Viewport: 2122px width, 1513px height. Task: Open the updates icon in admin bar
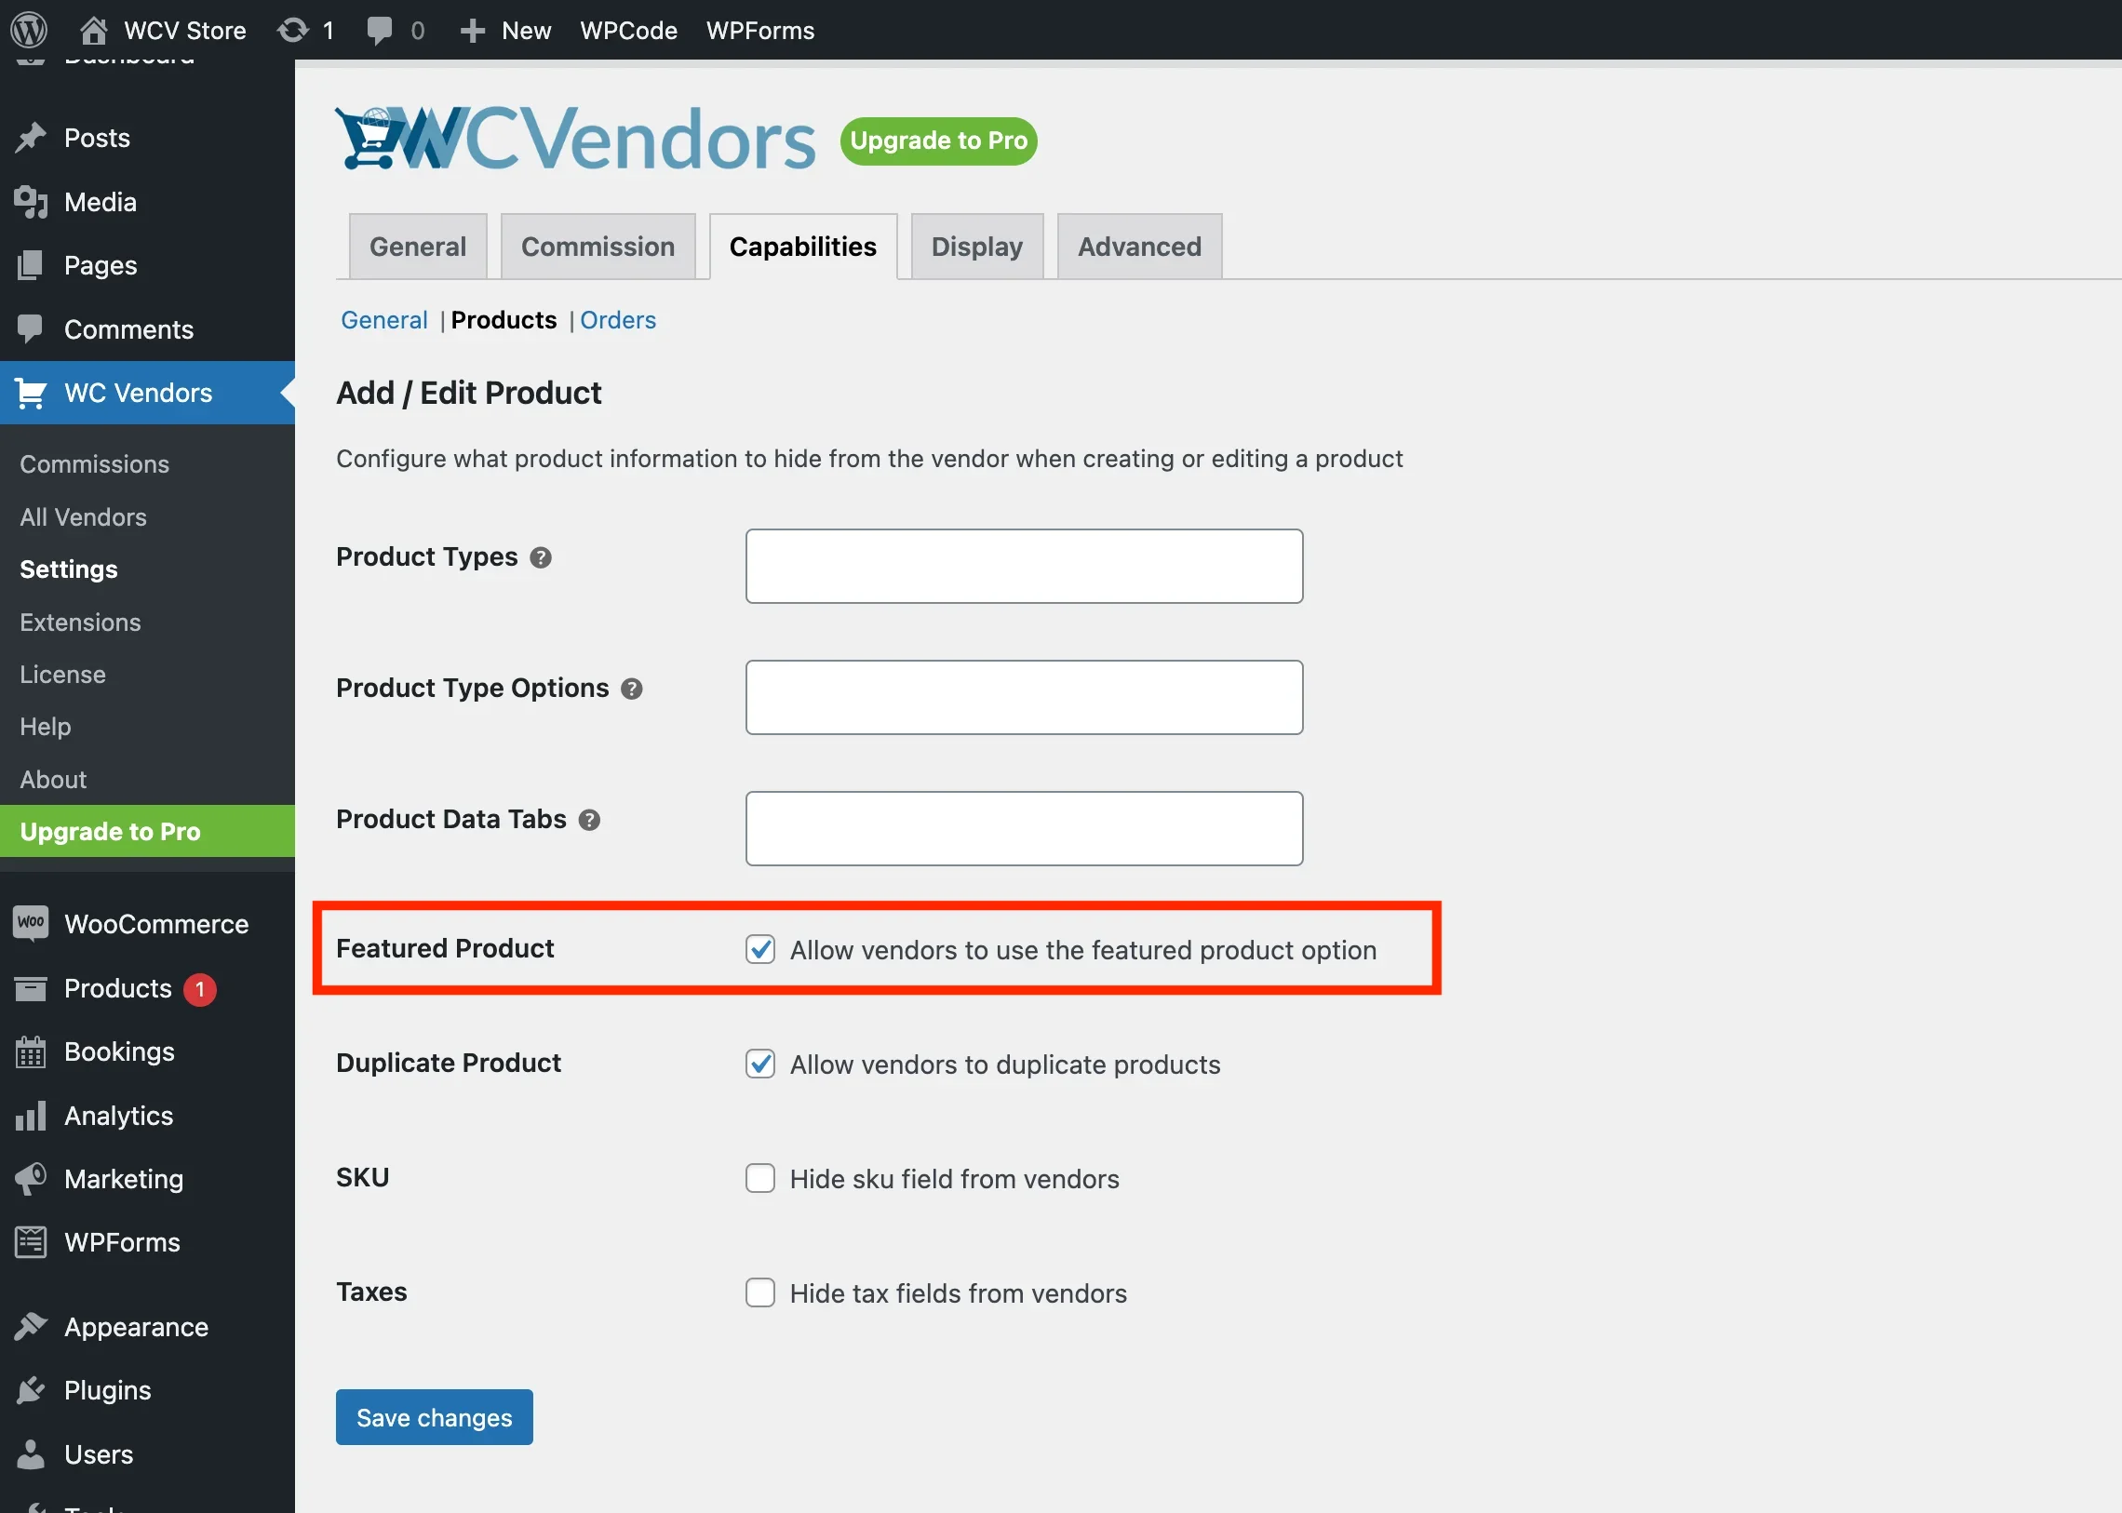point(292,30)
